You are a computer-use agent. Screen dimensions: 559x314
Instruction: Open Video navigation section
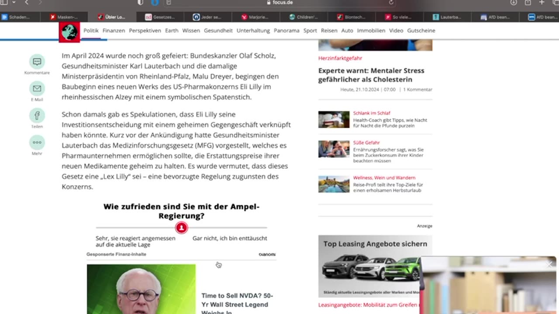(396, 31)
